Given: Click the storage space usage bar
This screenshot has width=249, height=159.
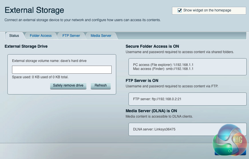Looking at the screenshot, I should tap(62, 70).
